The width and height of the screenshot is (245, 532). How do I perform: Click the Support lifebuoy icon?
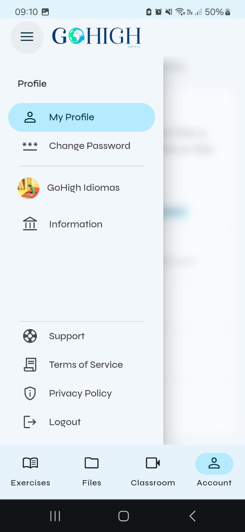point(30,336)
